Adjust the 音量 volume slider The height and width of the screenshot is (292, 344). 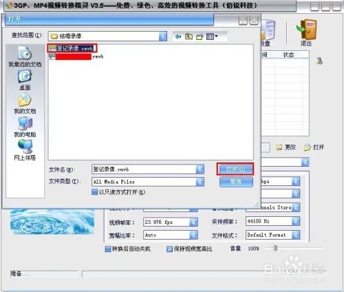click(275, 248)
